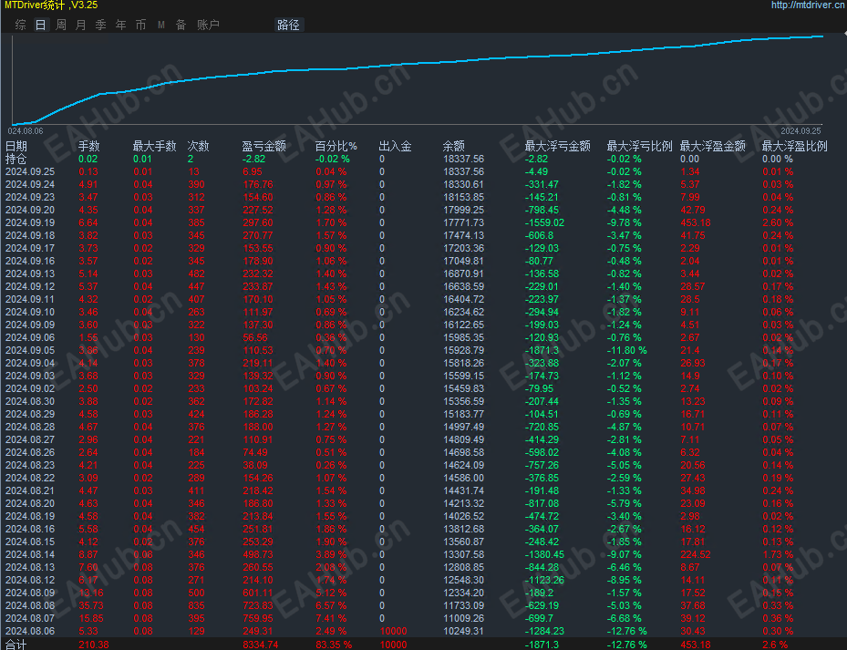Click the total profit 8334.74

point(261,645)
